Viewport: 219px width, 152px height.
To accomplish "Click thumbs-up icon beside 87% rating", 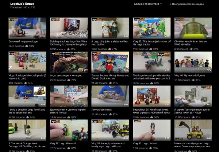I will pyautogui.click(x=69, y=148).
